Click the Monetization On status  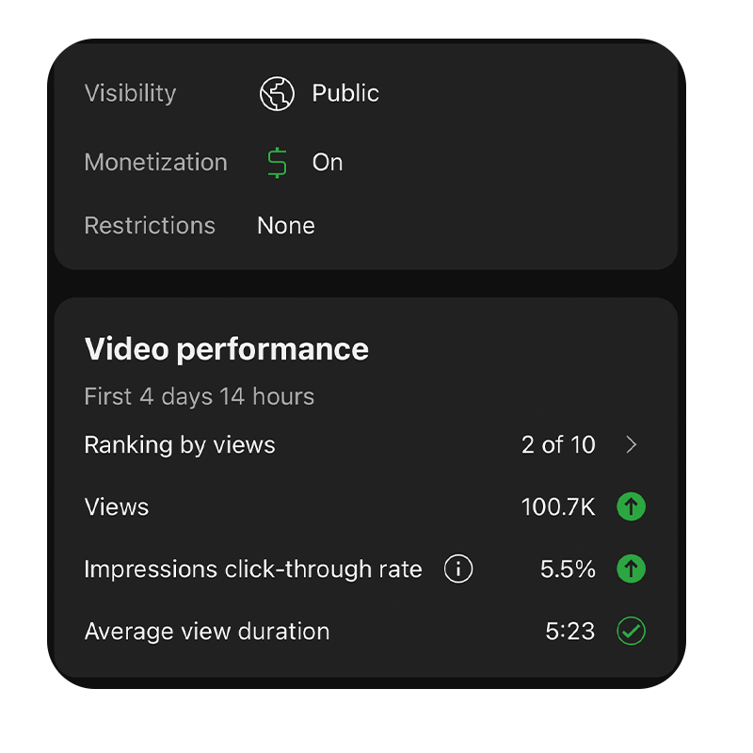pyautogui.click(x=328, y=162)
